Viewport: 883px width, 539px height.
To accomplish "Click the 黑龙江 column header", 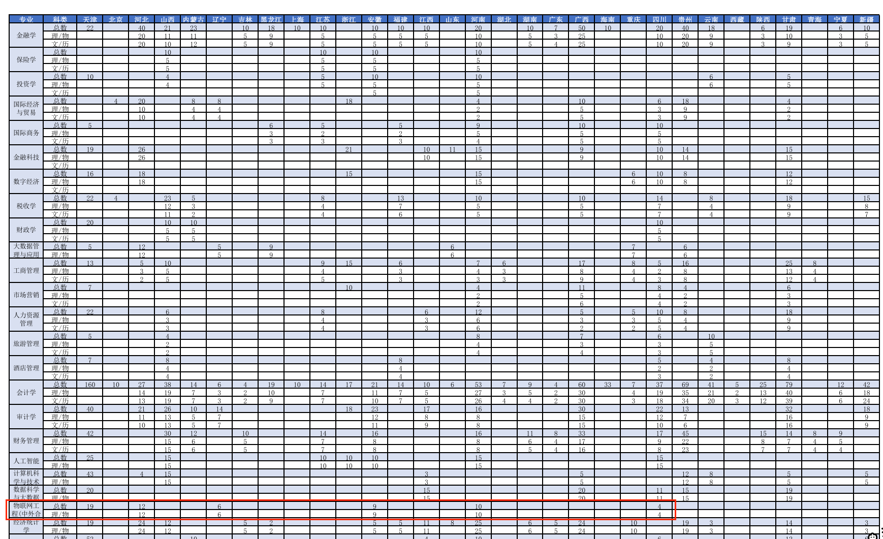I will pyautogui.click(x=271, y=19).
